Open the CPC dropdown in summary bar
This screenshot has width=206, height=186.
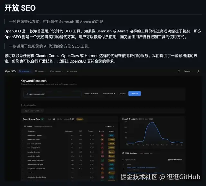click(x=60, y=119)
